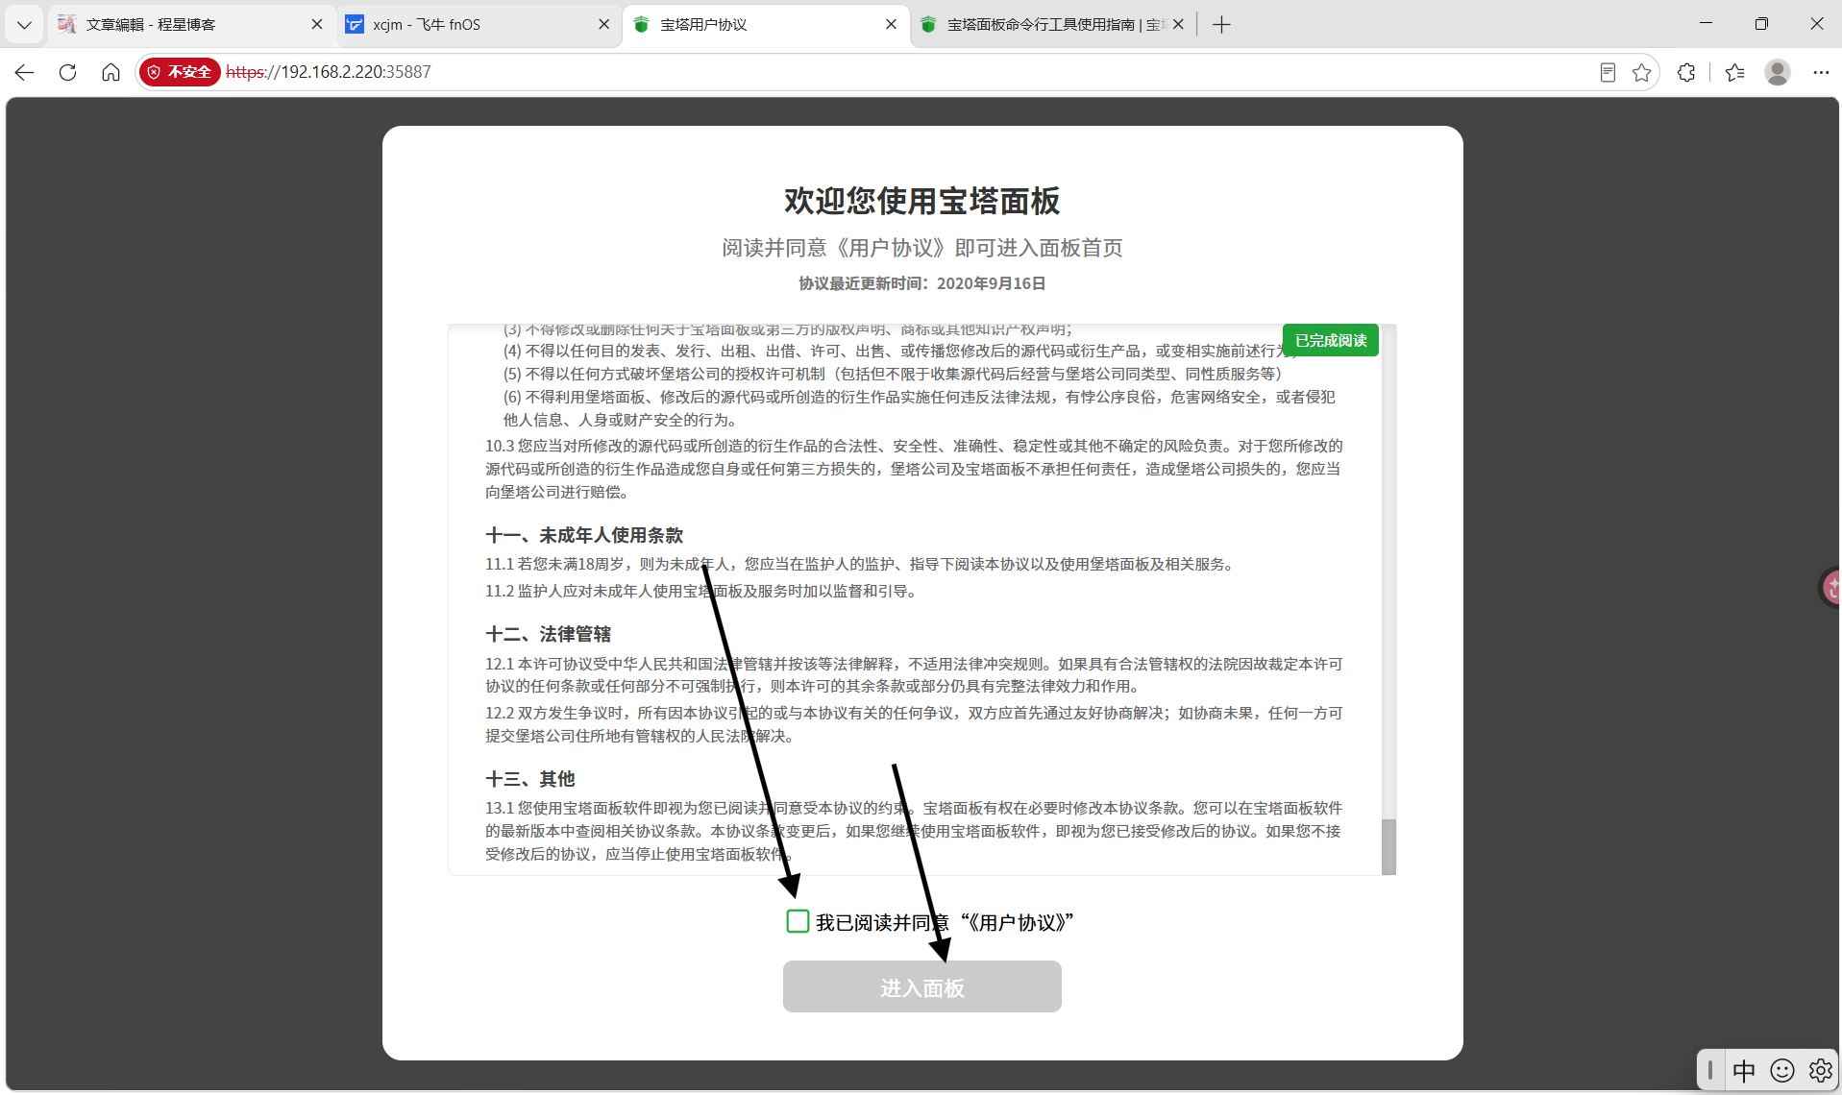The height and width of the screenshot is (1095, 1842).
Task: Click the pink floating side widget
Action: click(1830, 587)
